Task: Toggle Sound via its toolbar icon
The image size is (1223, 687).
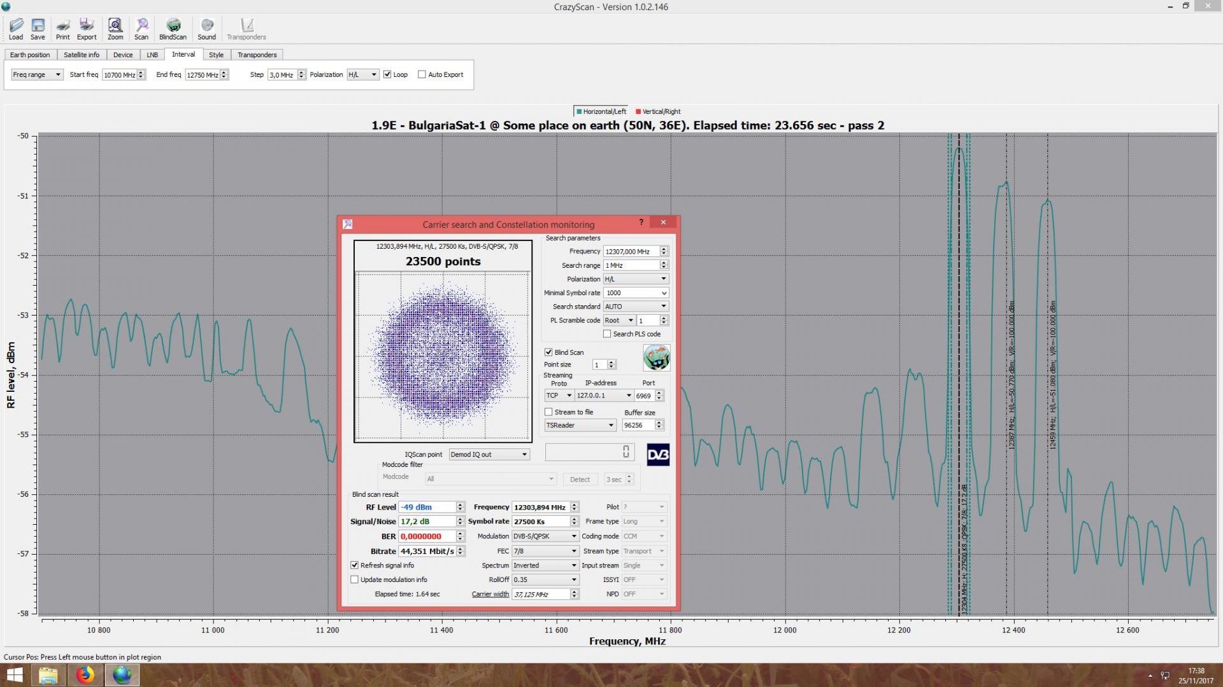Action: 206,29
